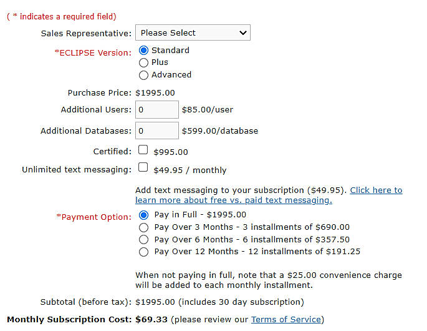Viewport: 427px width, 331px height.
Task: Click the Additional Databases input field
Action: click(x=157, y=131)
